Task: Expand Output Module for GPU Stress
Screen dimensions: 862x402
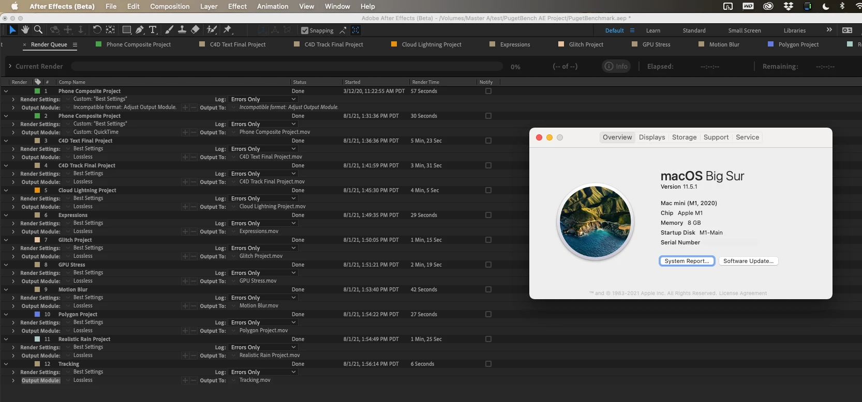Action: [x=13, y=281]
